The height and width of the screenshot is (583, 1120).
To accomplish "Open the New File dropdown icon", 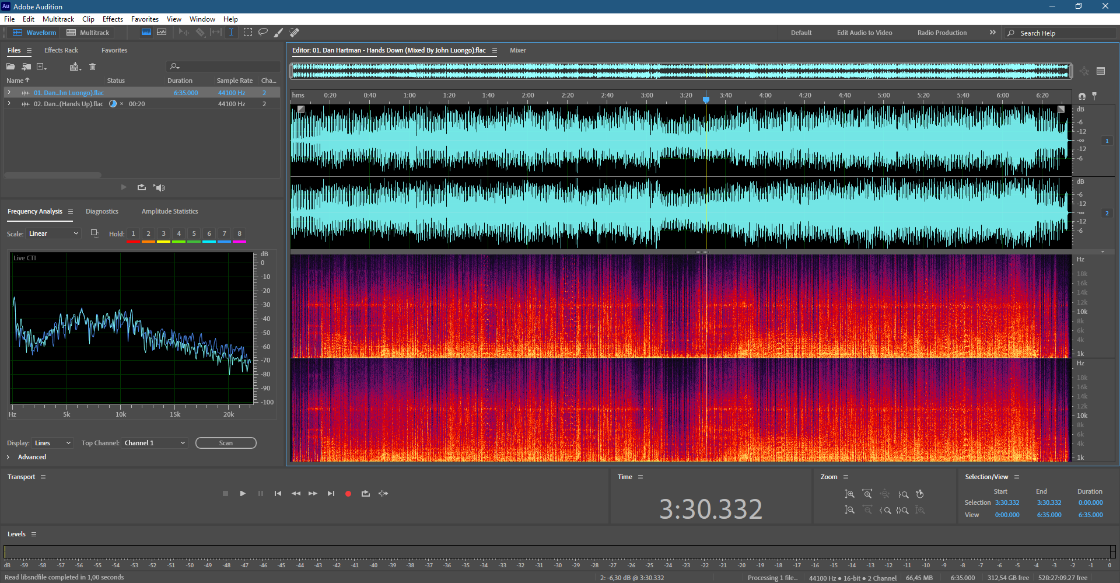I will 41,67.
